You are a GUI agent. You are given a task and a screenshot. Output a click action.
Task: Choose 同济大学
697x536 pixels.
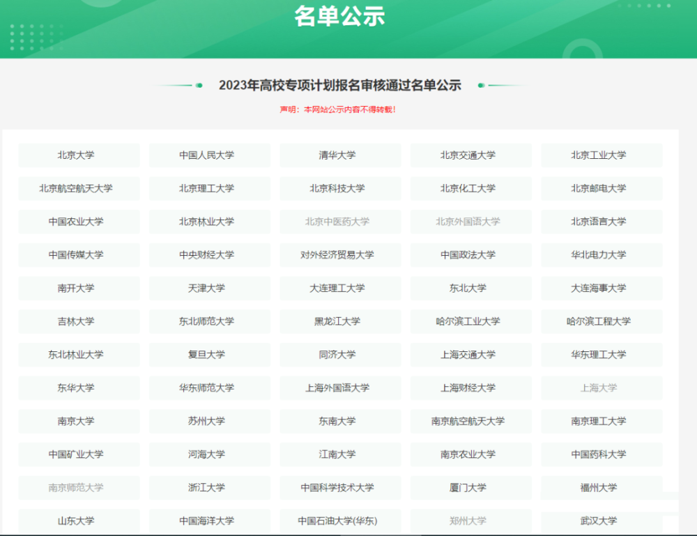(x=341, y=355)
